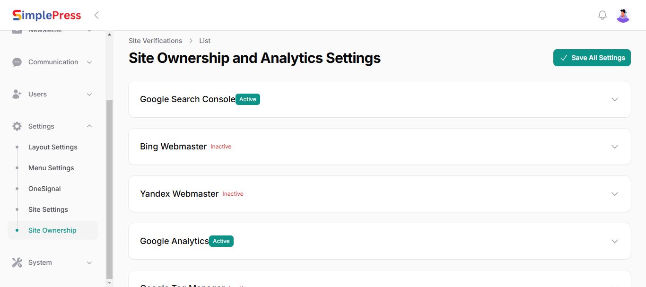Collapse the Settings menu chevron
Screen dimensions: 646x287
[x=89, y=126]
